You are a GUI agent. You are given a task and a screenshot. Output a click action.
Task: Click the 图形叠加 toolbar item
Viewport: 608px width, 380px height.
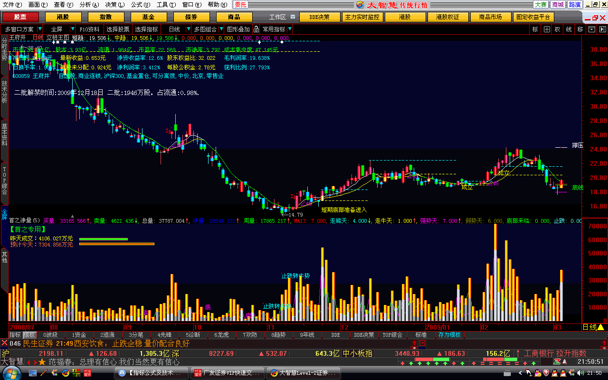tap(238, 29)
